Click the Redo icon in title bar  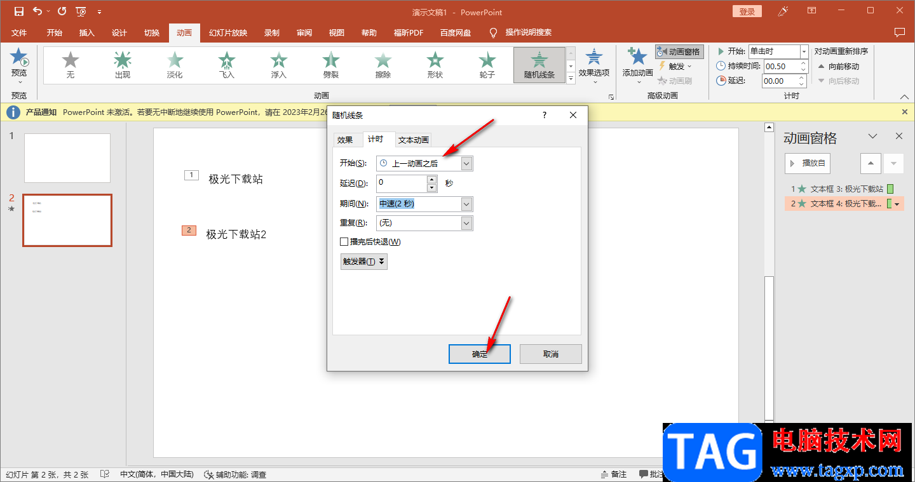coord(62,11)
